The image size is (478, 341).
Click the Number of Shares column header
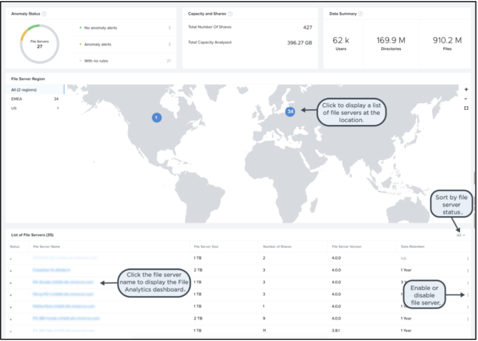[277, 247]
